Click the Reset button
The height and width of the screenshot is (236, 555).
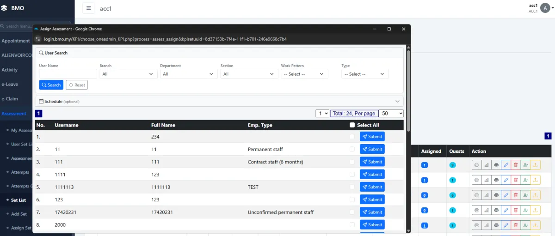tap(77, 85)
